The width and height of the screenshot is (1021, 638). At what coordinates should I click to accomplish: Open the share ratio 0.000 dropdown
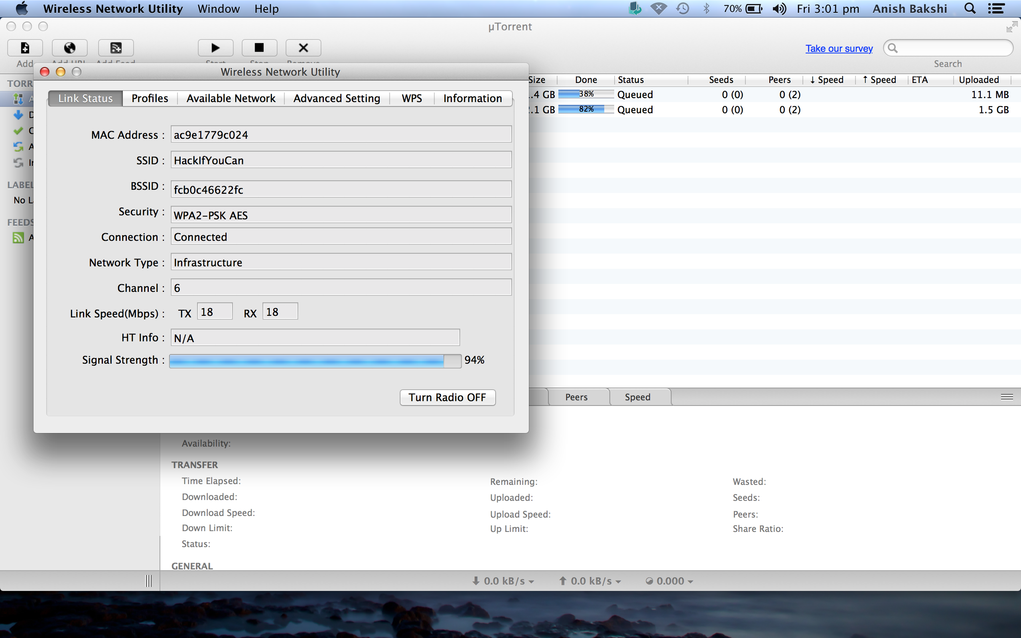(x=669, y=581)
